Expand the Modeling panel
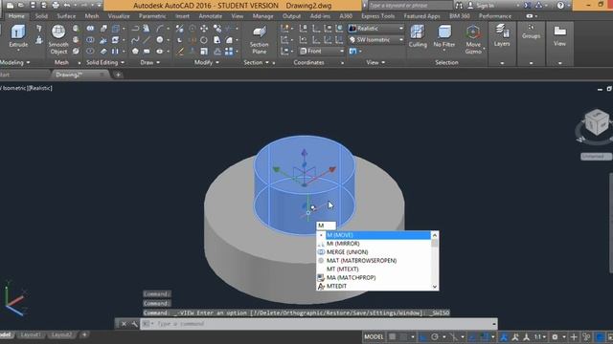 [15, 62]
